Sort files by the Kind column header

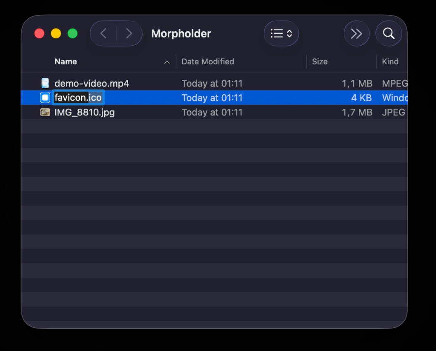(x=390, y=61)
